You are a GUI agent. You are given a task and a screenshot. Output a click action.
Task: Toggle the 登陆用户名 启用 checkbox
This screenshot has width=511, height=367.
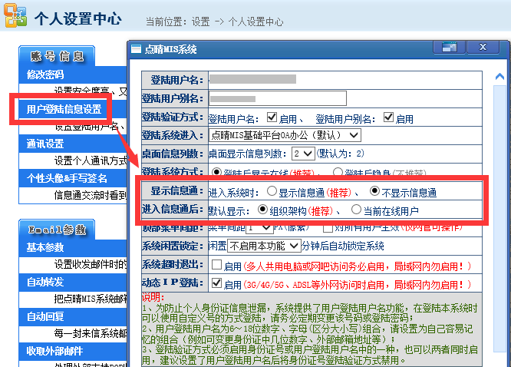pos(271,118)
